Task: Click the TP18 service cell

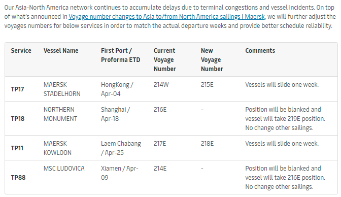Action: pyautogui.click(x=18, y=119)
